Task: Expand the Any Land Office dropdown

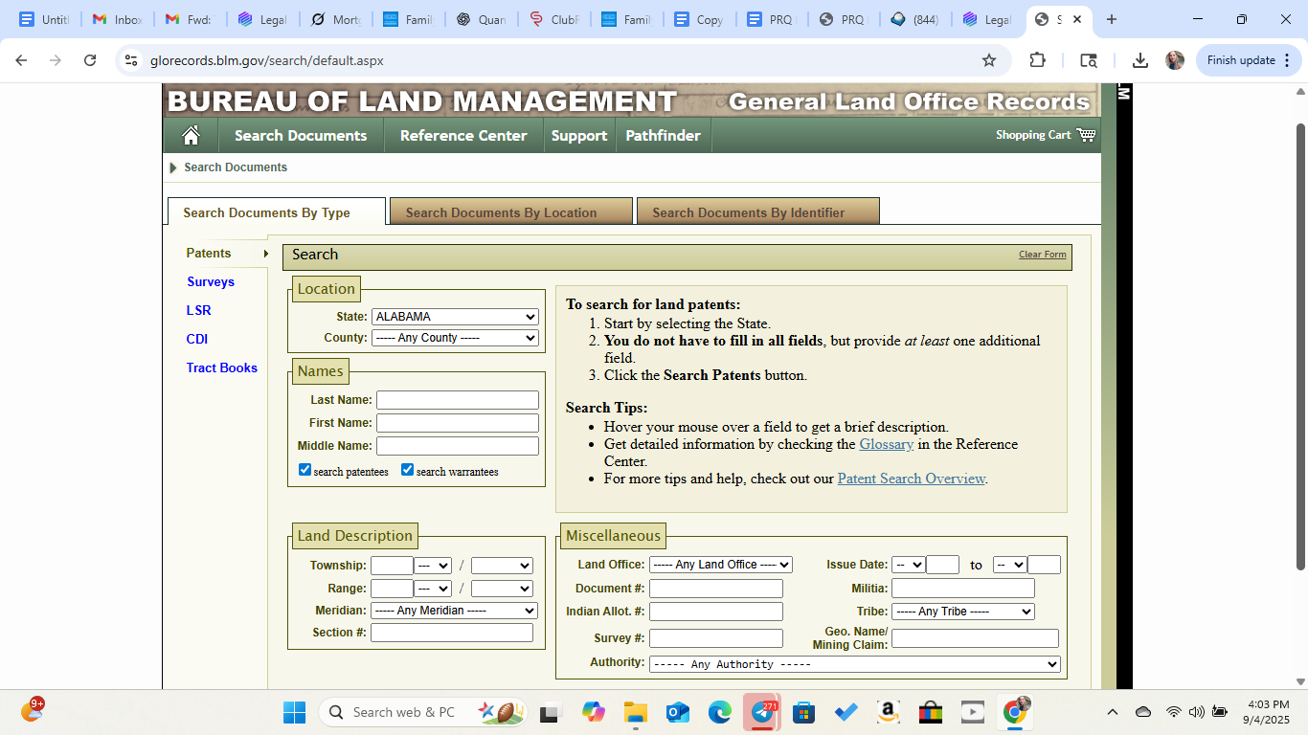Action: tap(720, 565)
